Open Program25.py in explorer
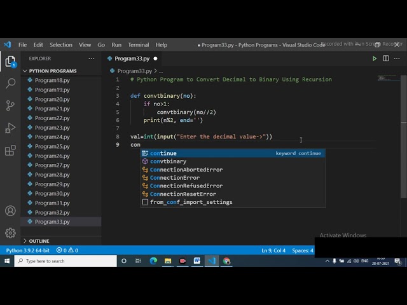407x305 pixels. 52,147
